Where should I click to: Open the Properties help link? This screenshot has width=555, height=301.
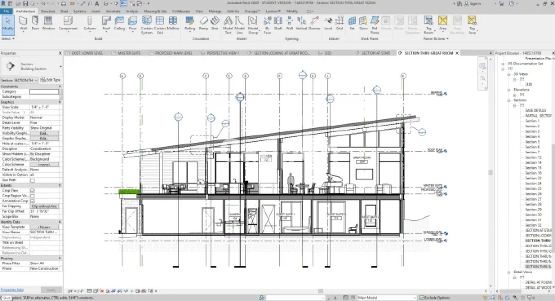click(x=12, y=290)
